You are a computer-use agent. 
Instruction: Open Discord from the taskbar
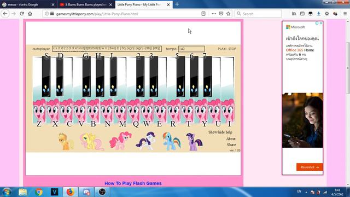point(86,192)
